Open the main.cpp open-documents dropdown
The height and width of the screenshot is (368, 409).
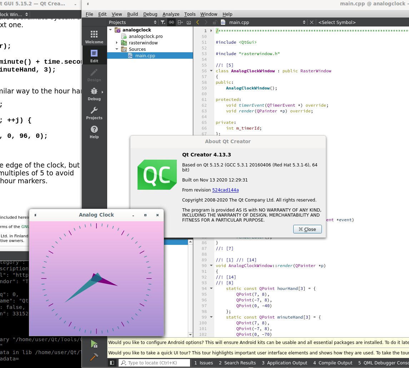(267, 23)
